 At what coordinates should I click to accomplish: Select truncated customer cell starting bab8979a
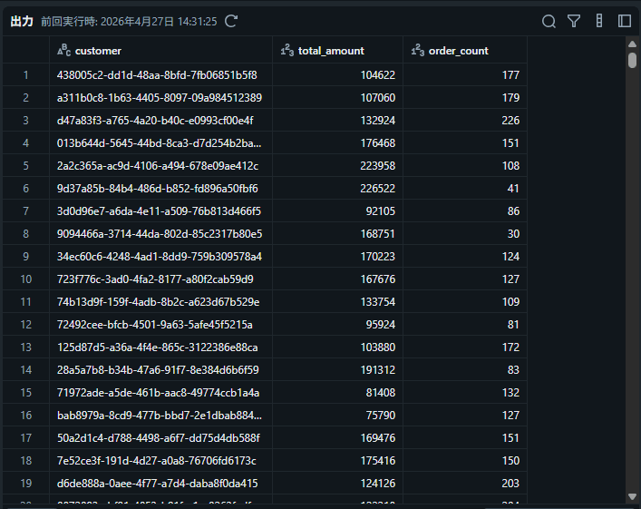159,415
